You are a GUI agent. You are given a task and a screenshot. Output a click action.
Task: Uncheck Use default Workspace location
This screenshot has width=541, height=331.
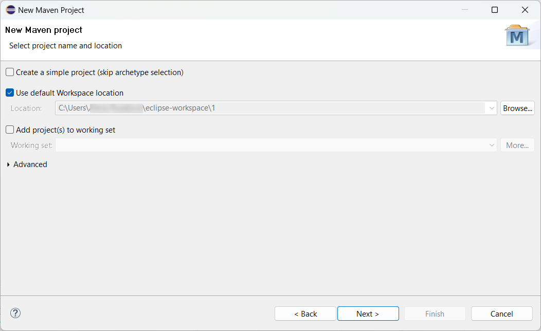click(x=10, y=93)
